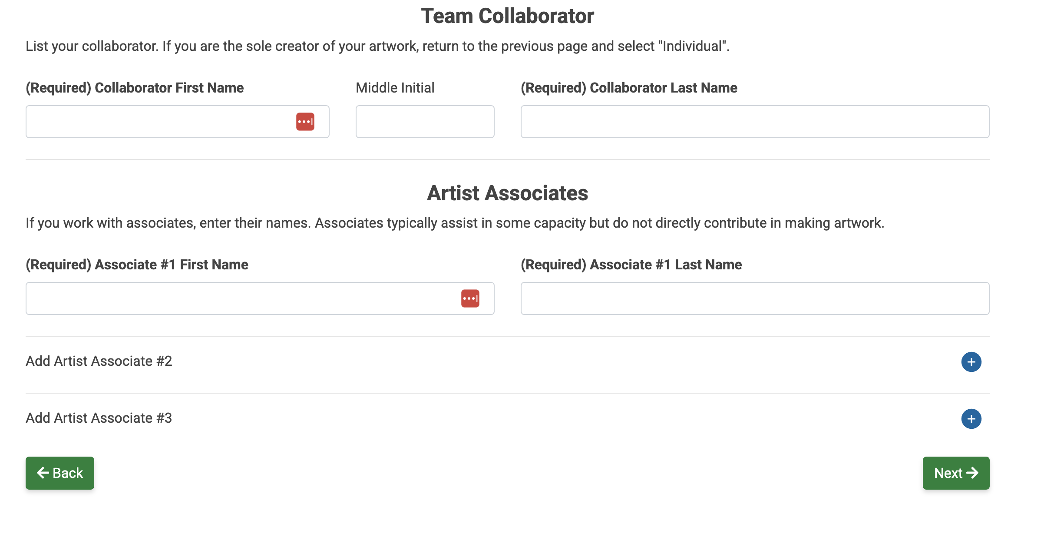This screenshot has width=1044, height=537.
Task: Click the "Associate #1 Last Name" label
Action: (631, 265)
